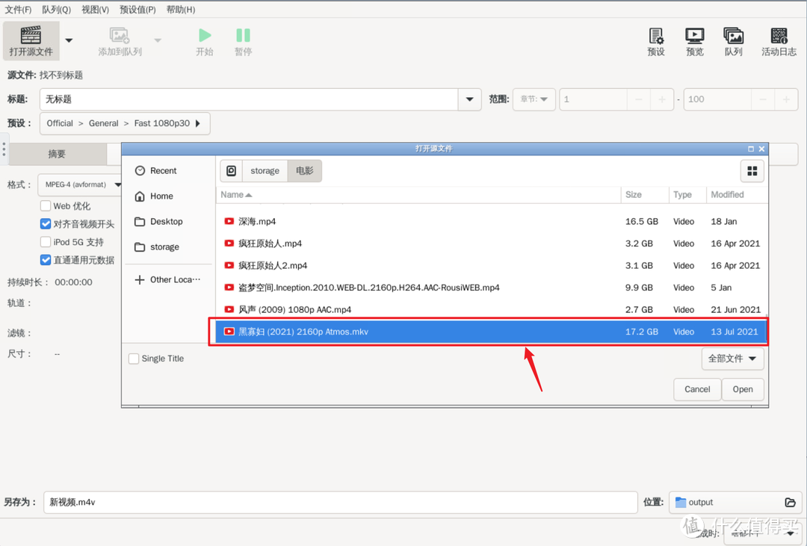Open the Presets panel icon
Screen dimensions: 807x546
click(656, 36)
